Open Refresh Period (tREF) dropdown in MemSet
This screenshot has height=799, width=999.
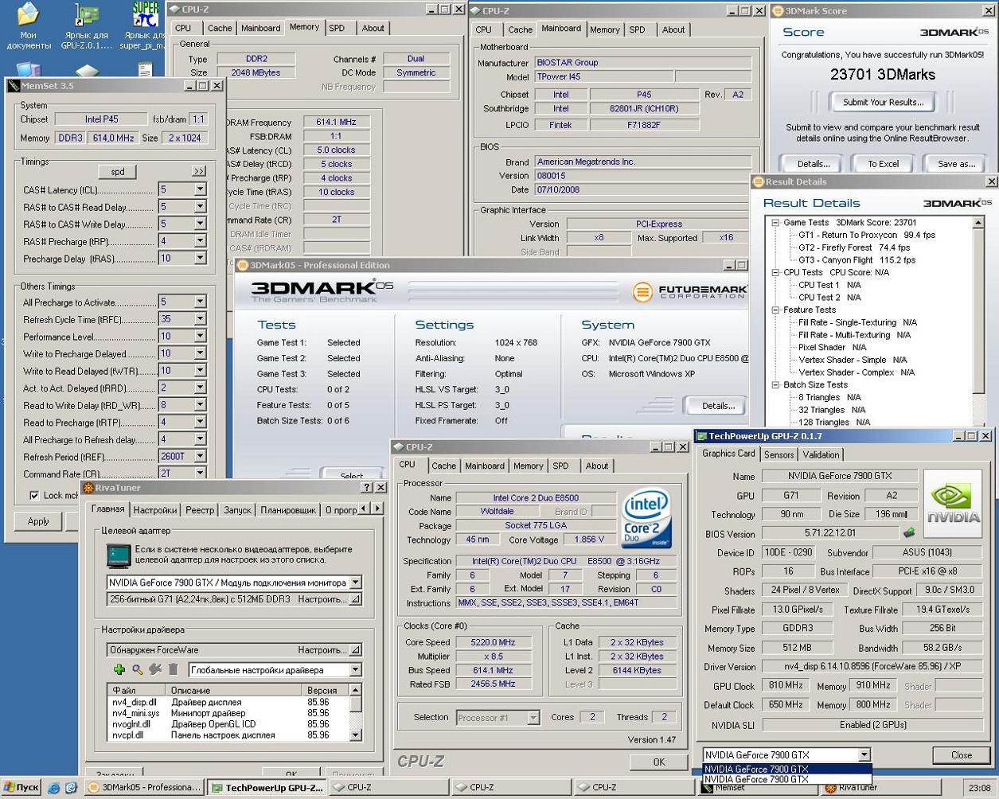pos(200,457)
